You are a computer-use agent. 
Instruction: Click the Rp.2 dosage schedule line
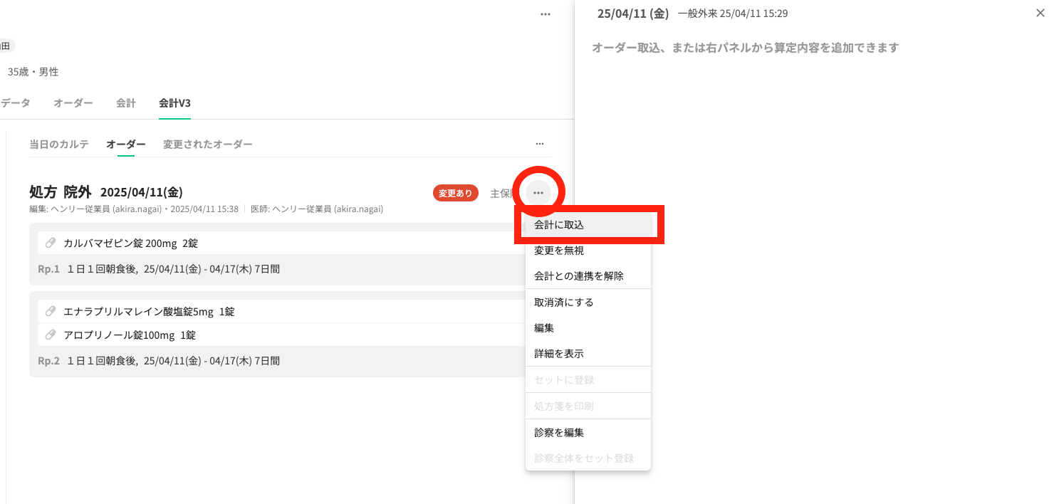tap(159, 361)
